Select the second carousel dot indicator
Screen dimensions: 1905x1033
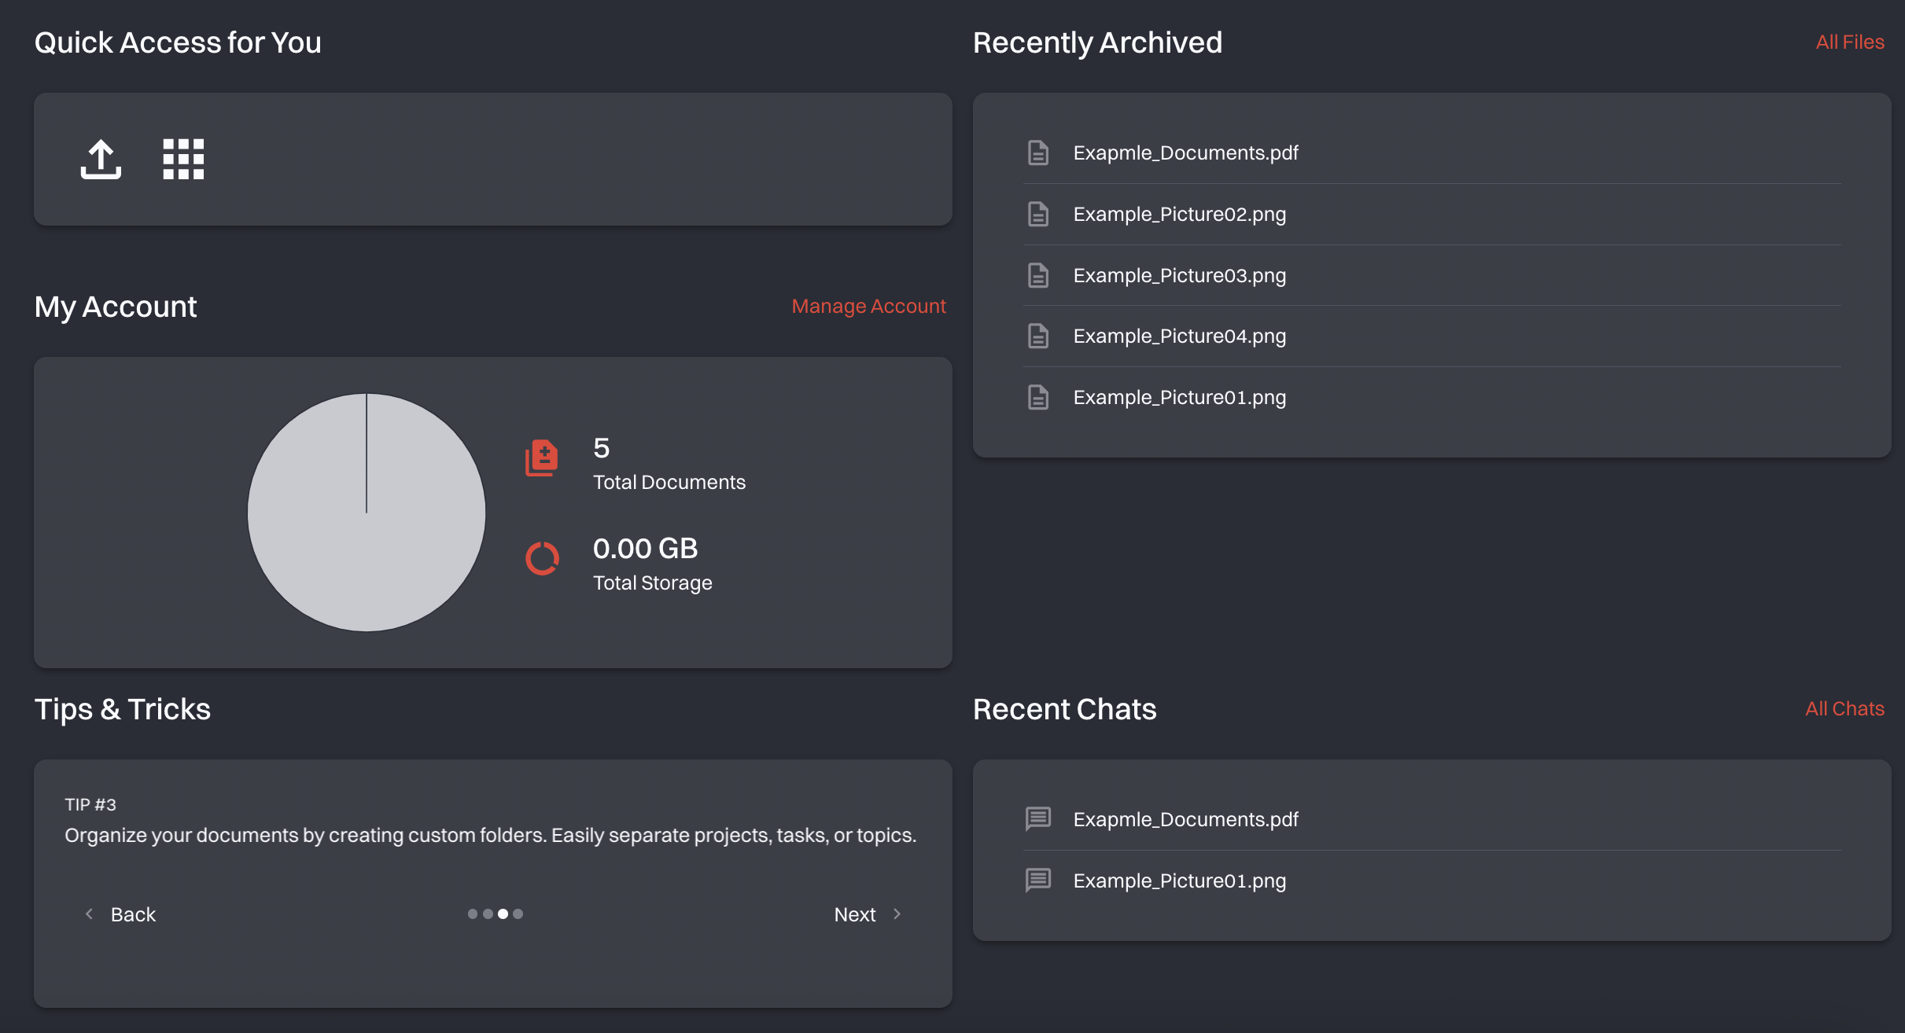pyautogui.click(x=488, y=914)
